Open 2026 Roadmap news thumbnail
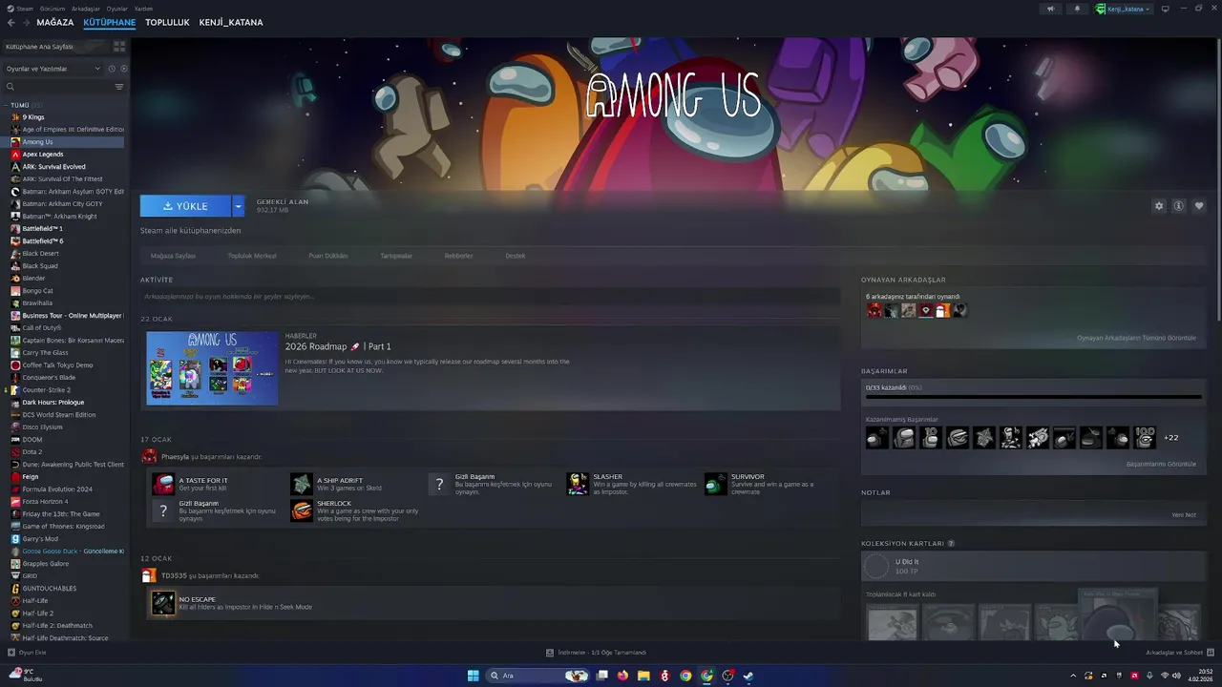 [212, 367]
